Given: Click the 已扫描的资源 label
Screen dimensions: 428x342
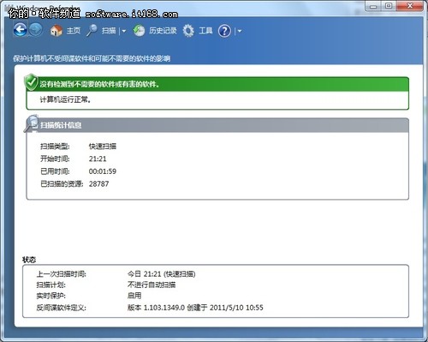Looking at the screenshot, I should [x=62, y=183].
